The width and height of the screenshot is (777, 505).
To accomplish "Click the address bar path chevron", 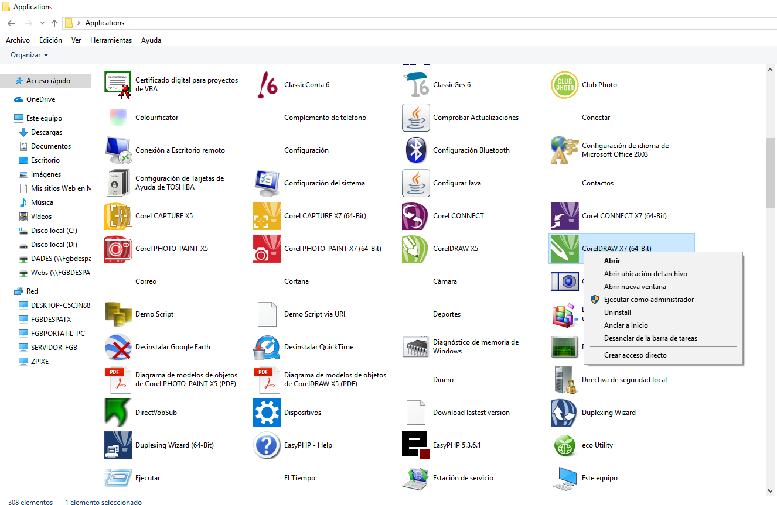I will 79,23.
